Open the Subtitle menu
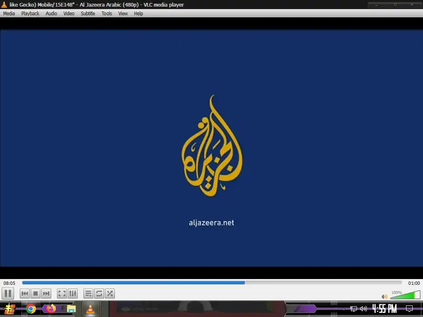 (x=88, y=14)
